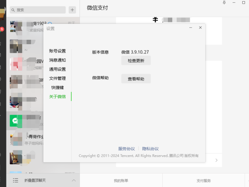The height and width of the screenshot is (187, 249).
Task: Select 关于微信 tab
Action: click(57, 97)
